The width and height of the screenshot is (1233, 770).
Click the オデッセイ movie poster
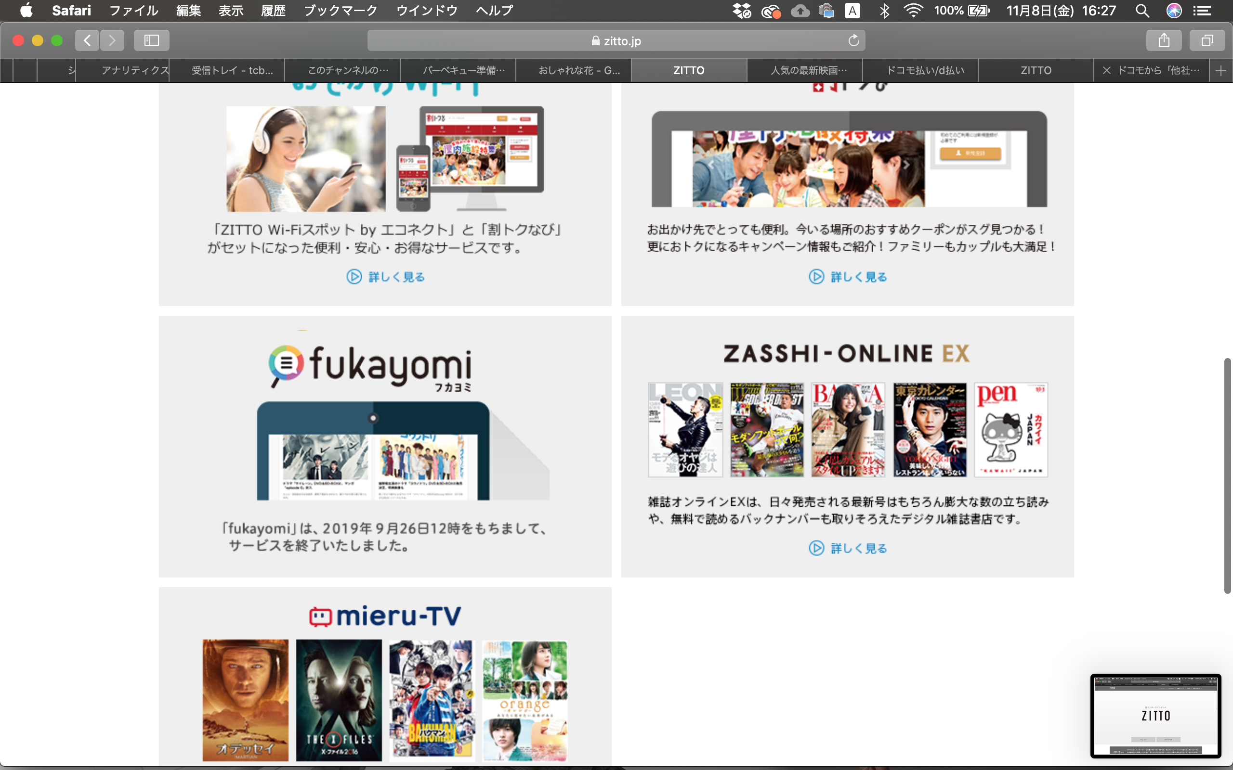246,700
